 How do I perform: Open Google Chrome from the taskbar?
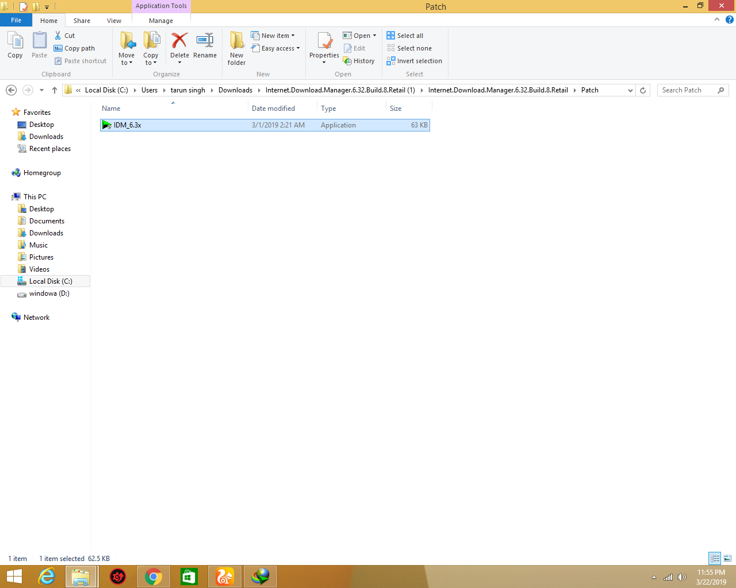154,576
